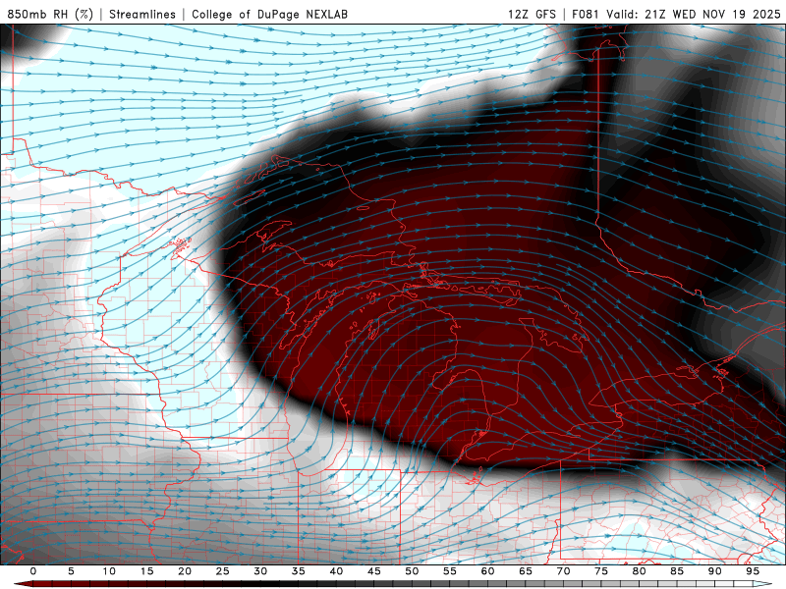Click the '75' value on the color scale
The height and width of the screenshot is (589, 786).
[601, 571]
